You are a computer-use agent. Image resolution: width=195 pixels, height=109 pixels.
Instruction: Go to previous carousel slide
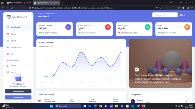click(x=183, y=44)
